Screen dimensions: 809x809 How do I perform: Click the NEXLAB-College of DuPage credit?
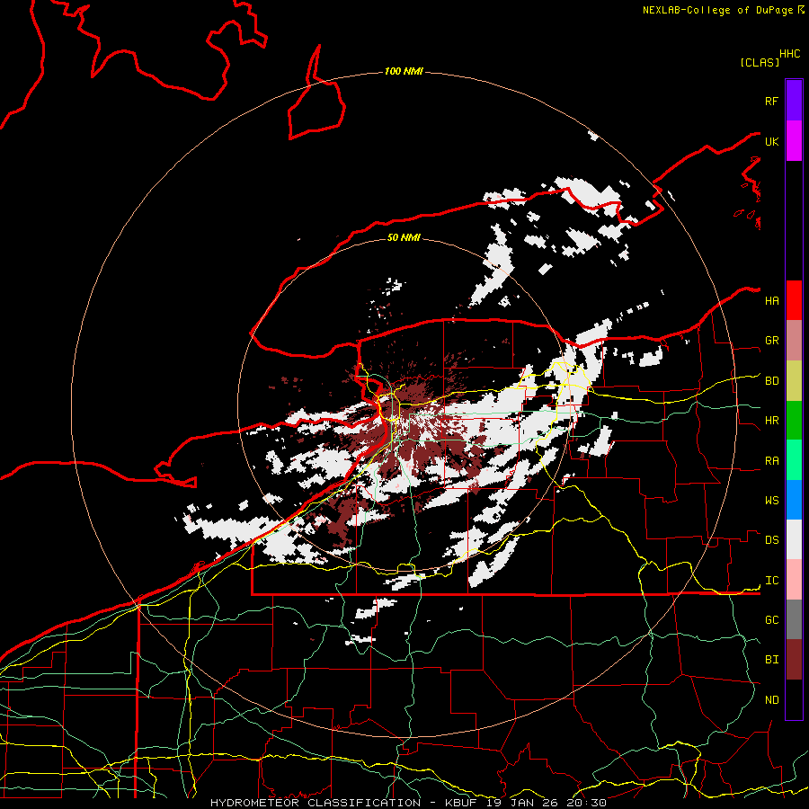tap(719, 10)
